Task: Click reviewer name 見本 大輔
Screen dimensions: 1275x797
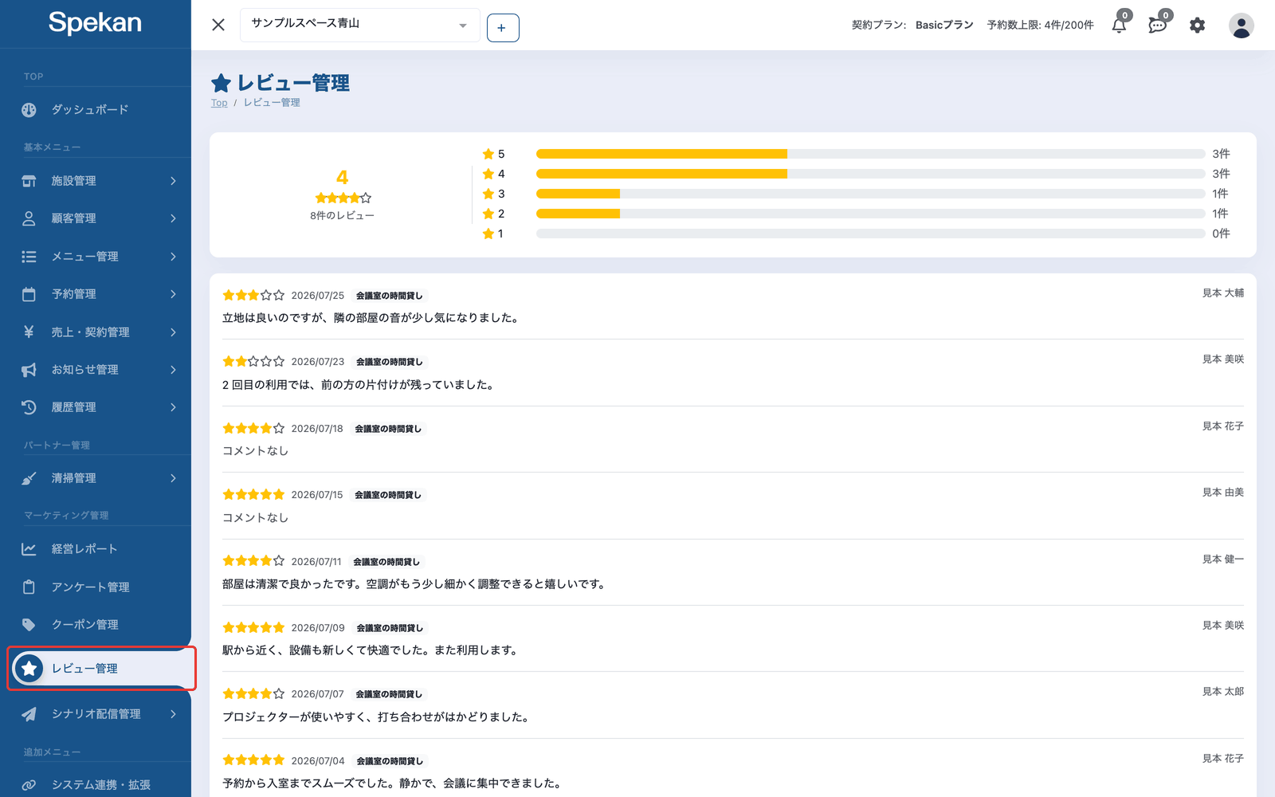Action: (x=1223, y=293)
